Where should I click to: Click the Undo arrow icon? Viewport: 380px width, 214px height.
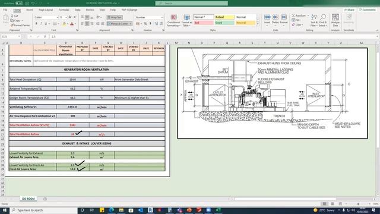click(x=33, y=3)
